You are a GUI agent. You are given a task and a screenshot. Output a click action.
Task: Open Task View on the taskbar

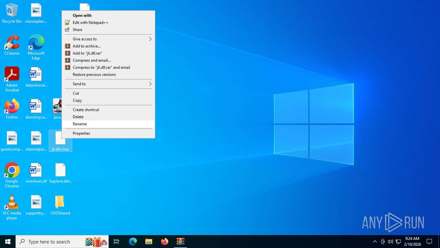pyautogui.click(x=116, y=242)
